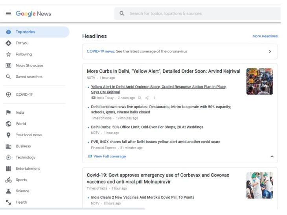Open News Showcase section

pos(29,66)
